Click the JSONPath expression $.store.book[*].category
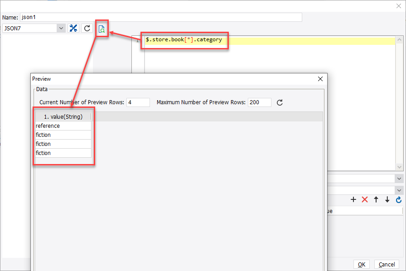The height and width of the screenshot is (271, 406). tap(184, 40)
